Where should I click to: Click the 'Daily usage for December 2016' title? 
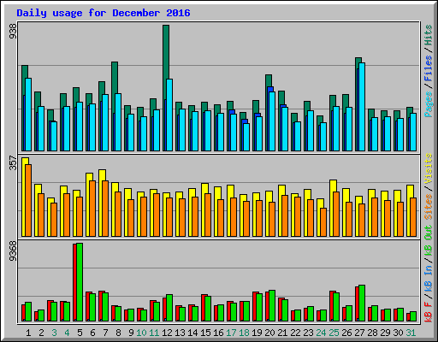tap(104, 13)
